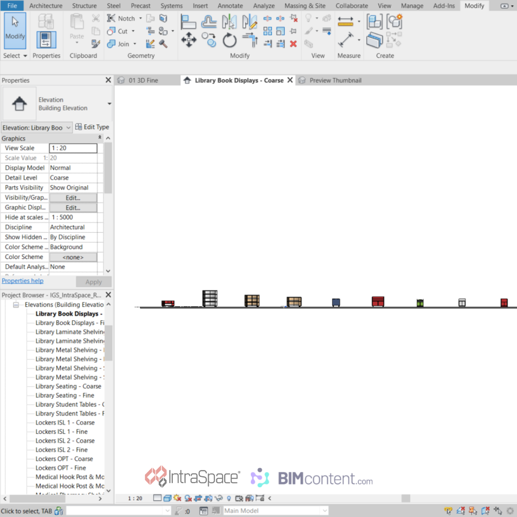Open the Notch tool dropdown arrow
Screen dimensions: 517x517
140,19
